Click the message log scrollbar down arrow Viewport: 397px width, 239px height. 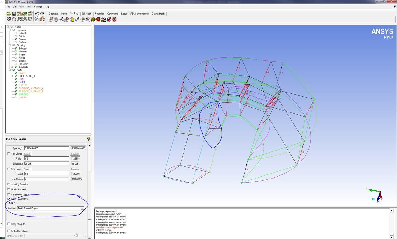pyautogui.click(x=391, y=237)
